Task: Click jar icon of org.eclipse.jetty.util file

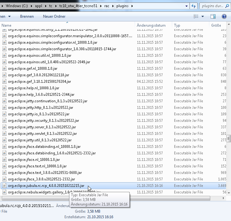Action: 4,140
